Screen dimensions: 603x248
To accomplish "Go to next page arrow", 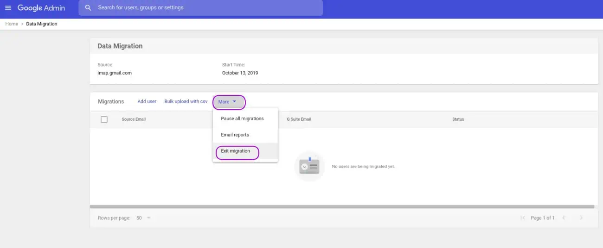I will [581, 218].
